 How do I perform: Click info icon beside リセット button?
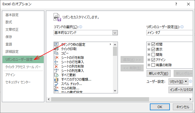pyautogui.click(x=191, y=81)
